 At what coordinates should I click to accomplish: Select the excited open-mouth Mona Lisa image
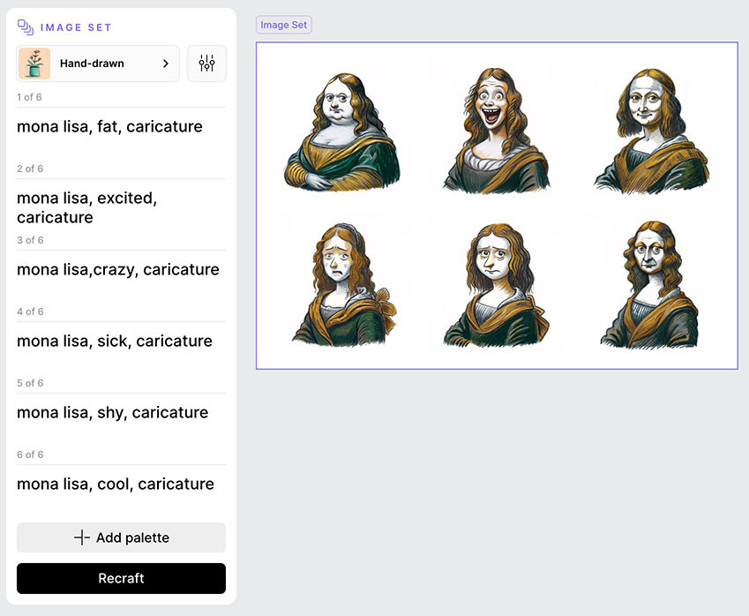pyautogui.click(x=495, y=131)
